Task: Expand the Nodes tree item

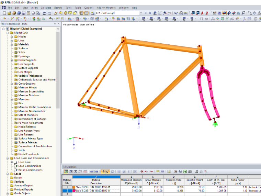Action: pos(12,37)
